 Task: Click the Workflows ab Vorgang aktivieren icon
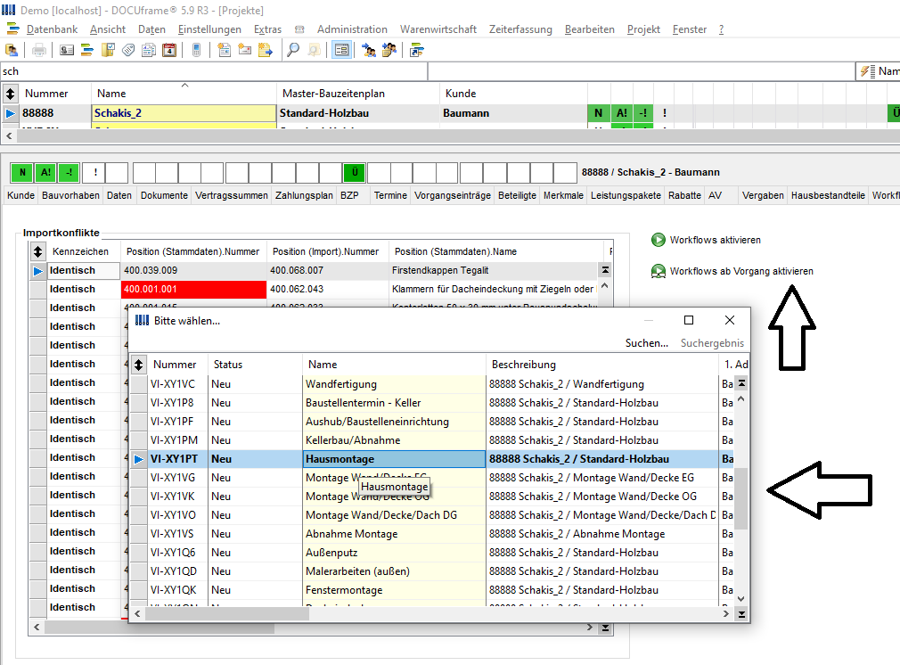[x=659, y=271]
